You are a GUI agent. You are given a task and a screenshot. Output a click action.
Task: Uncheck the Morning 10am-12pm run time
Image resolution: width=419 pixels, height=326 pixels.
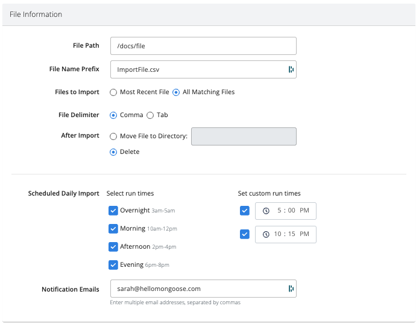pyautogui.click(x=113, y=229)
